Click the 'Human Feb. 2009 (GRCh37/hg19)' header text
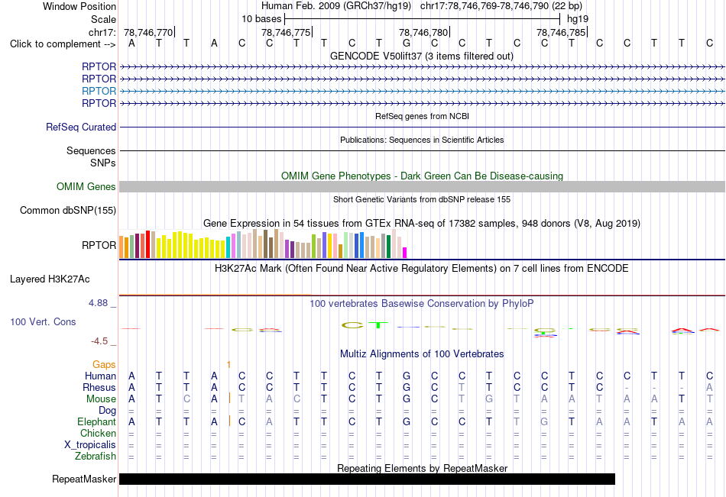This screenshot has height=497, width=726. [336, 6]
